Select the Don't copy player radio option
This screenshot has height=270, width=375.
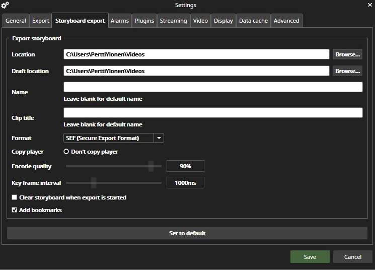click(x=66, y=152)
